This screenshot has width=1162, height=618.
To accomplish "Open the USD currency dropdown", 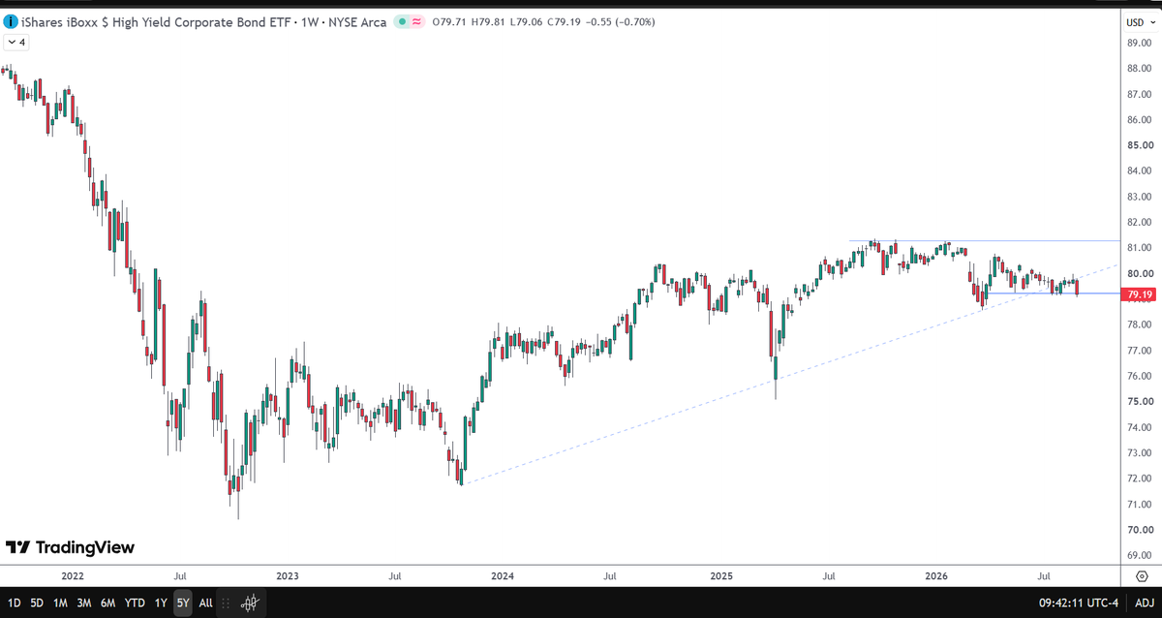I will (x=1135, y=21).
